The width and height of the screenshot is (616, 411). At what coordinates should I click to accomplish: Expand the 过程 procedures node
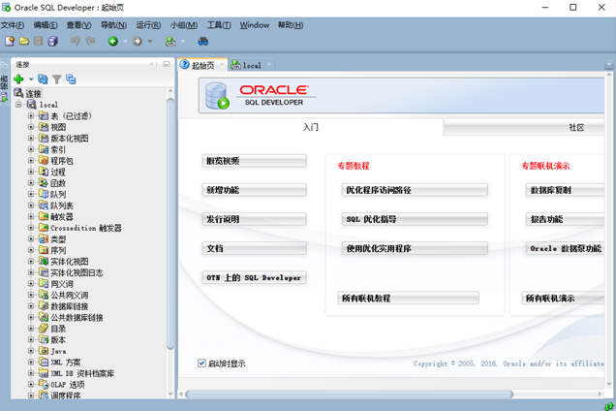(31, 172)
